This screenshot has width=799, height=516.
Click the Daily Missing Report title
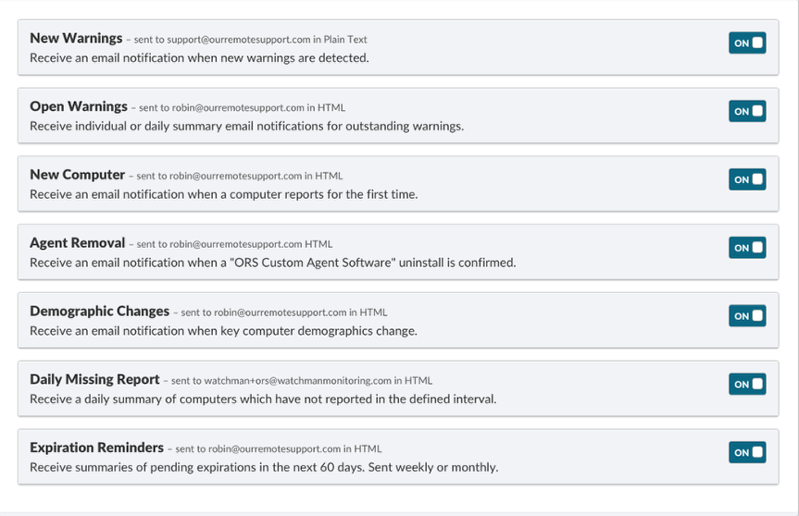(94, 379)
